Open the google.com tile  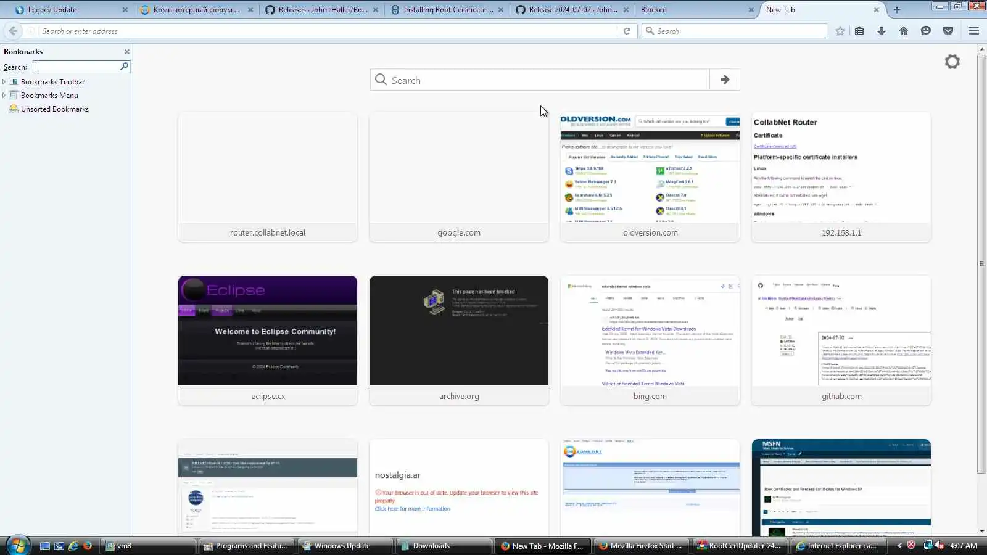pyautogui.click(x=459, y=177)
